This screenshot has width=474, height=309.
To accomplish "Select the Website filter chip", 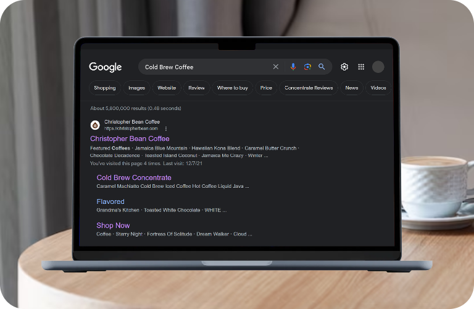I will [167, 88].
